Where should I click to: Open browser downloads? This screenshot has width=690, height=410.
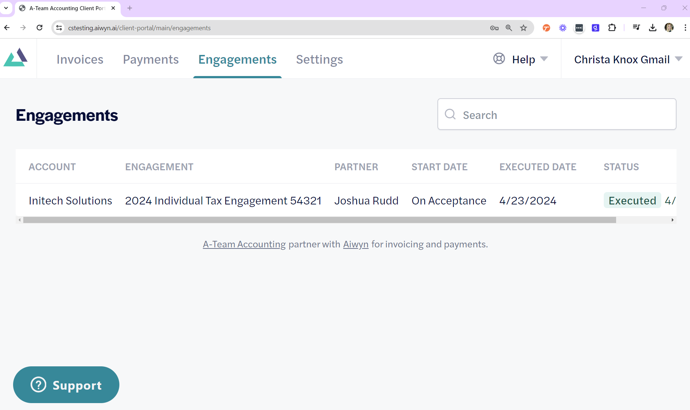[653, 28]
